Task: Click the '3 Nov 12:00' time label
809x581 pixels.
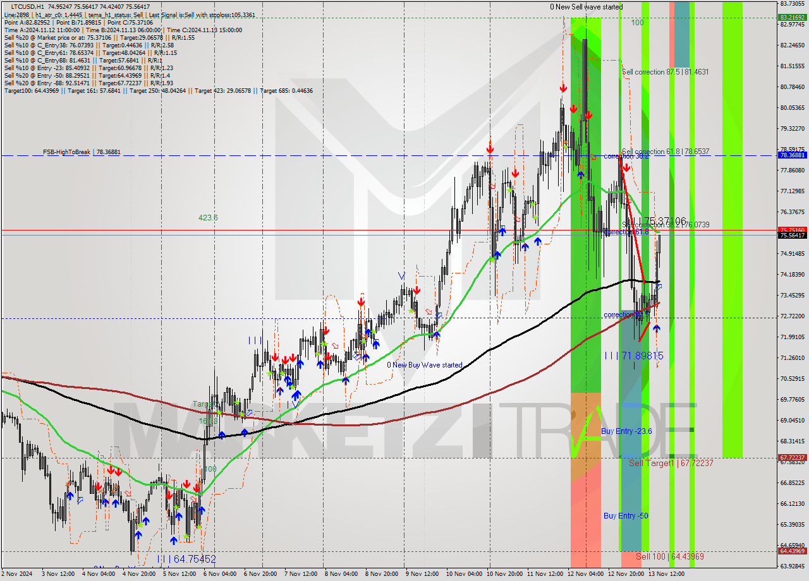Action: [x=59, y=574]
